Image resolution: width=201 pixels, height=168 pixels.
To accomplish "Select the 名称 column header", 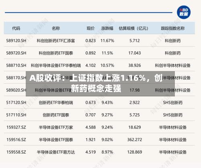I will click(x=56, y=28).
